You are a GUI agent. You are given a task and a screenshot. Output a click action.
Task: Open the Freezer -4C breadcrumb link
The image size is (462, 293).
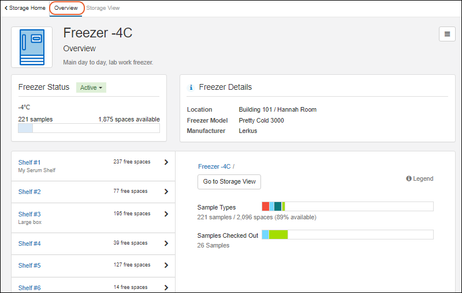point(214,166)
